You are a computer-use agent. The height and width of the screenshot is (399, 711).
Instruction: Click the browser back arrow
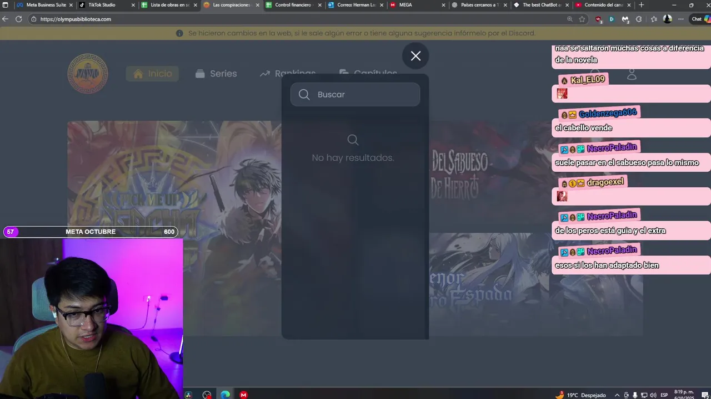click(x=6, y=19)
